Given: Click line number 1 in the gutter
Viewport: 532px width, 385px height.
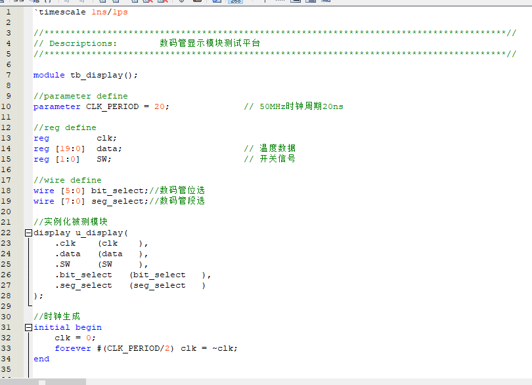Looking at the screenshot, I should click(x=8, y=12).
